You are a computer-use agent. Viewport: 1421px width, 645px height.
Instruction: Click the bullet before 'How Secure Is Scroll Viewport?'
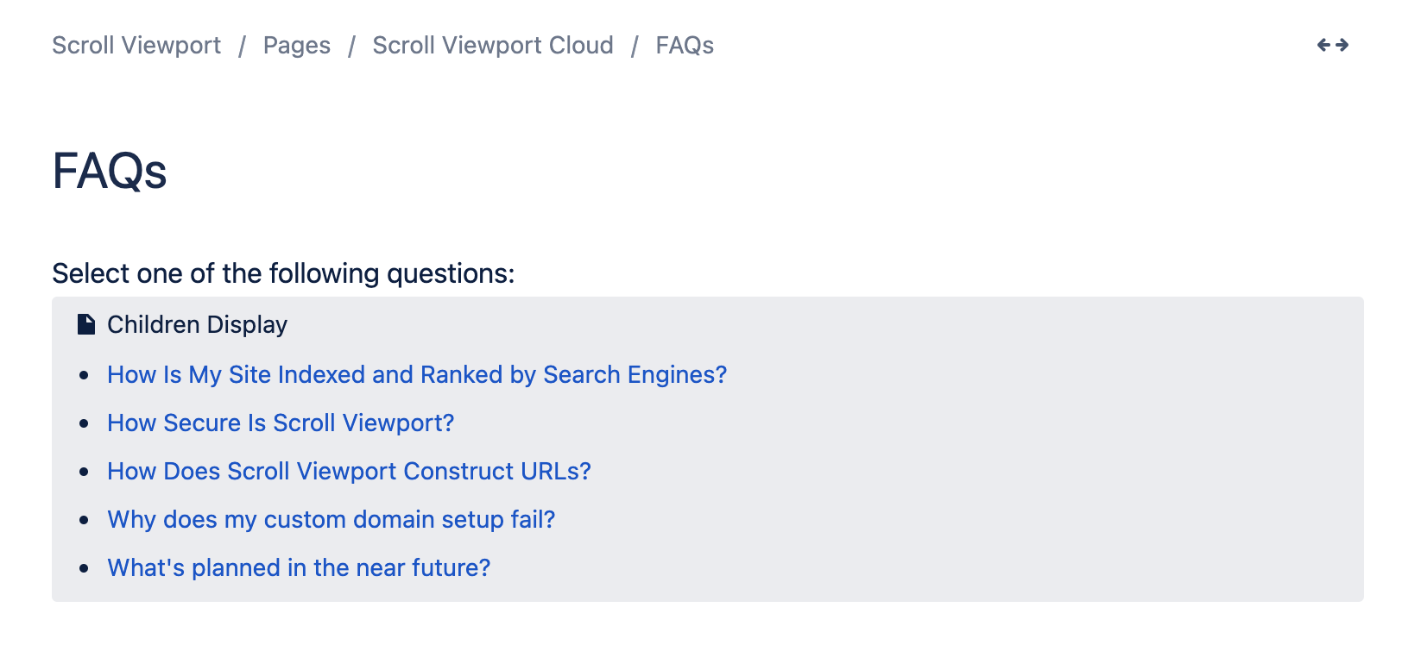(x=84, y=423)
